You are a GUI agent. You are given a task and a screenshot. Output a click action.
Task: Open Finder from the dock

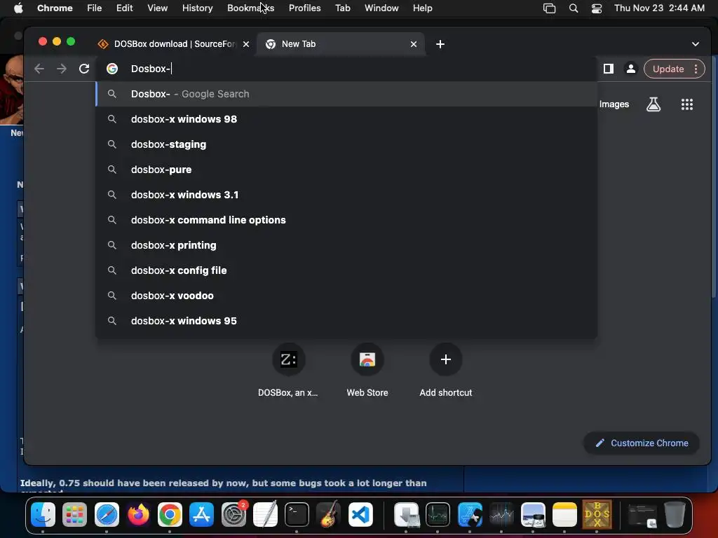[43, 514]
